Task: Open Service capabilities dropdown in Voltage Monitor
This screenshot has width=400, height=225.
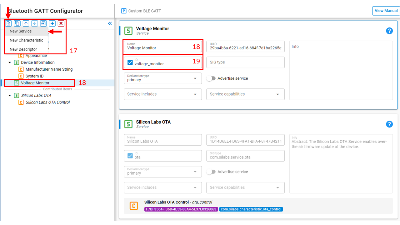Action: click(x=245, y=94)
